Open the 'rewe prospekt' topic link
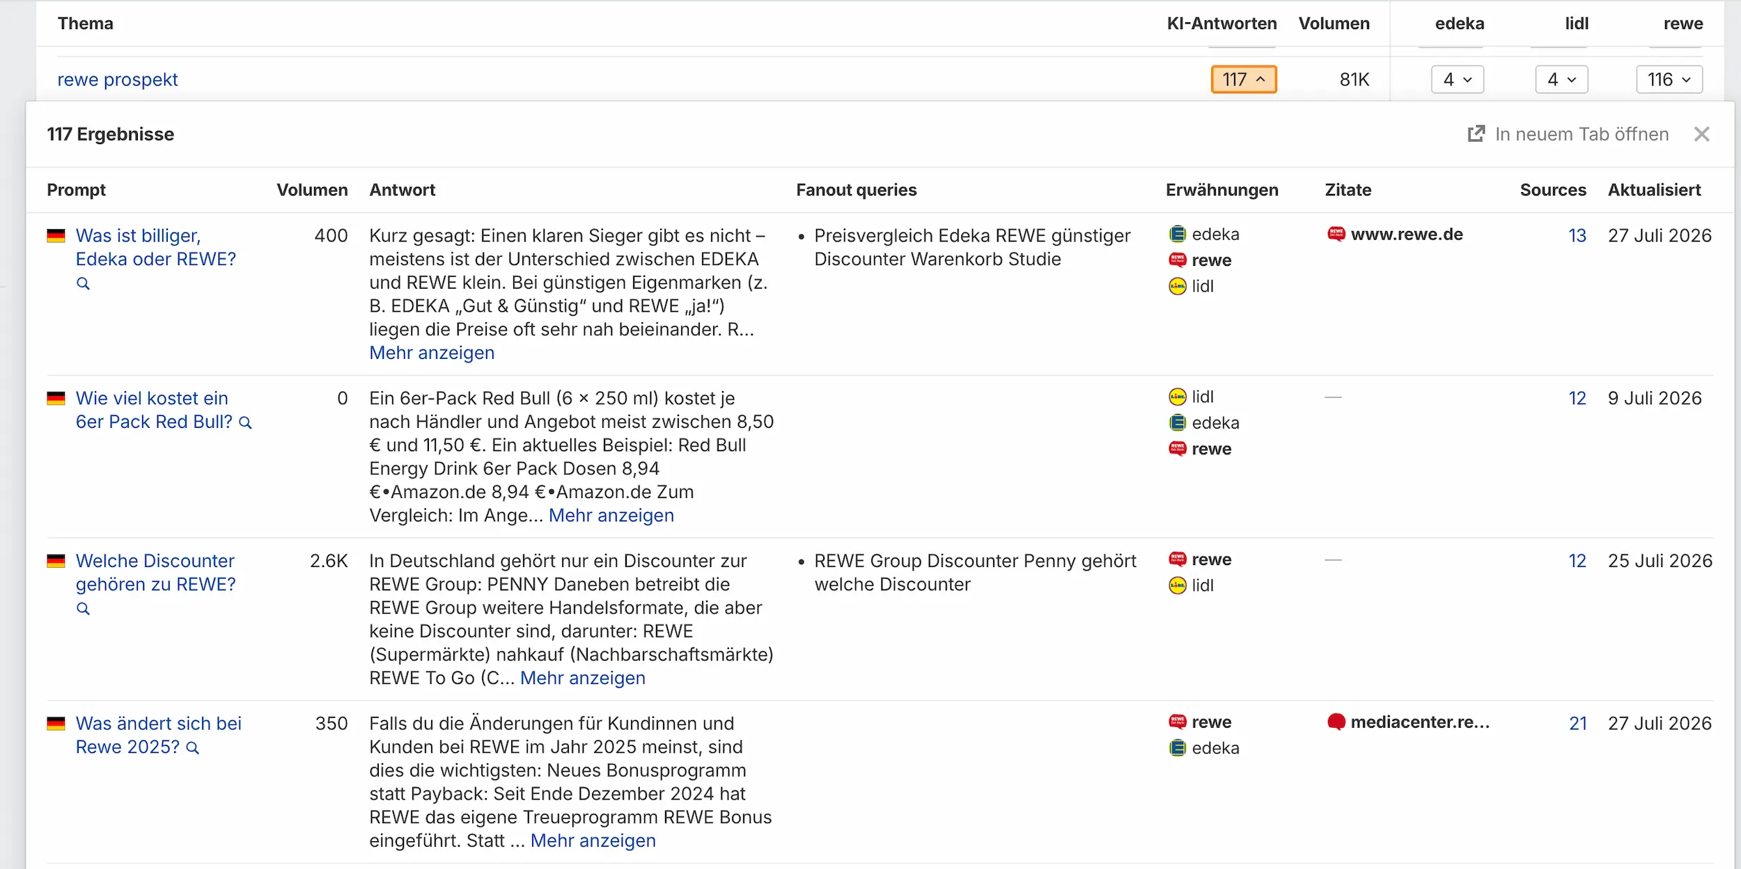 [118, 79]
